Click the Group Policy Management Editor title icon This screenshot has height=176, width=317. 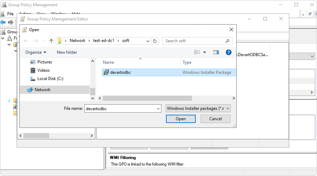23,19
